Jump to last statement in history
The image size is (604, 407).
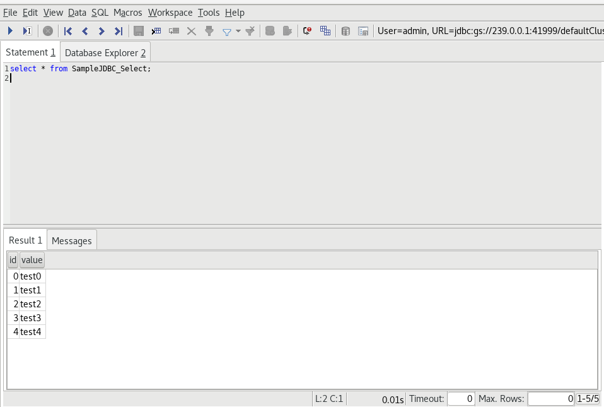118,31
